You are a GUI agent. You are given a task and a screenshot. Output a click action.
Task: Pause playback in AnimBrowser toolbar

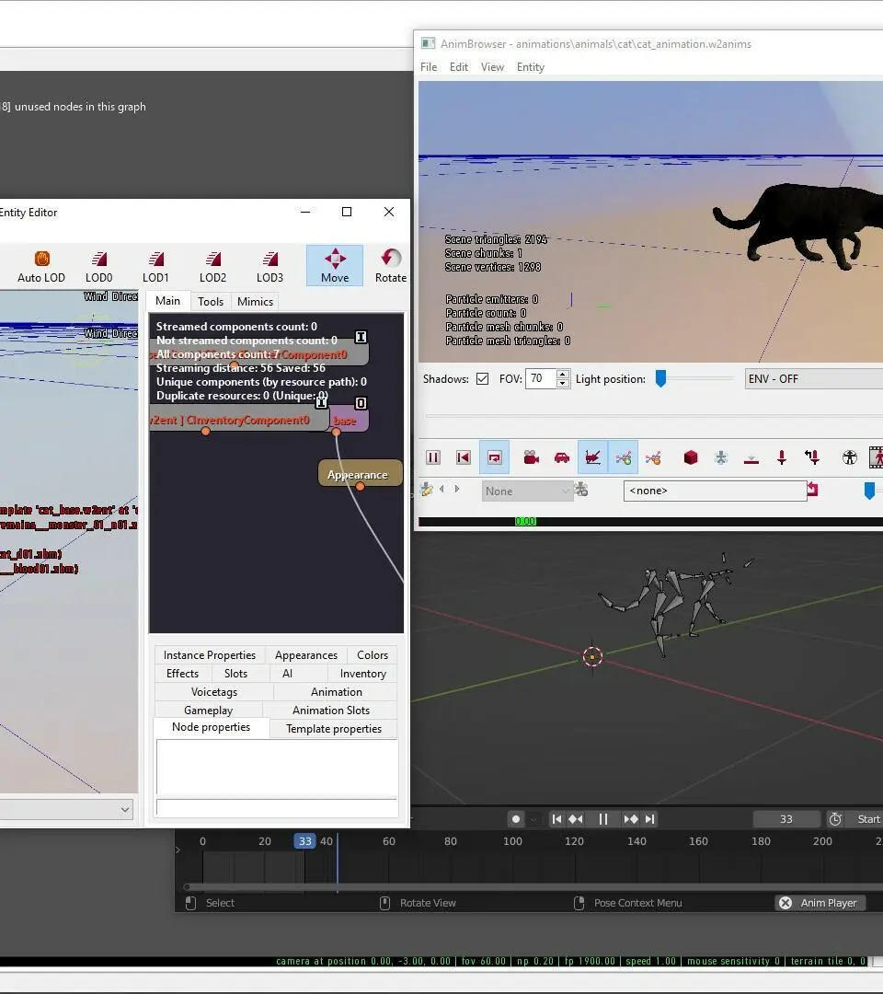(433, 457)
